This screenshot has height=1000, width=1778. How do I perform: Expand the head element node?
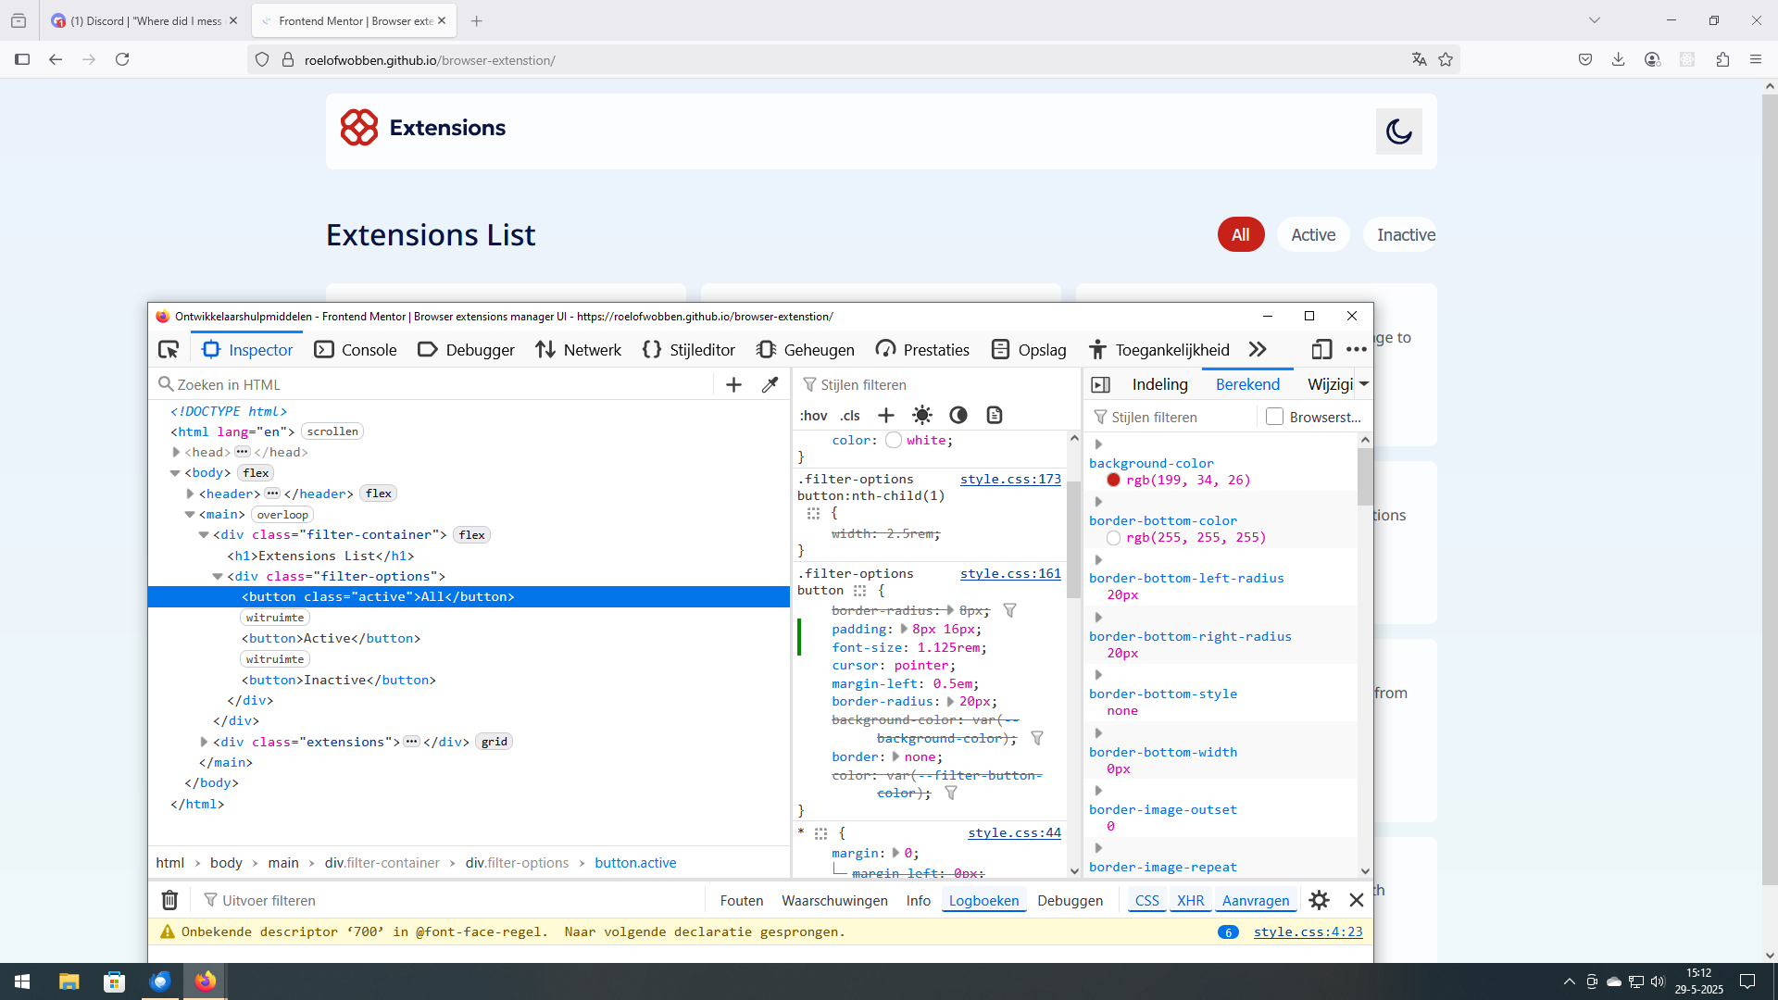pos(176,452)
